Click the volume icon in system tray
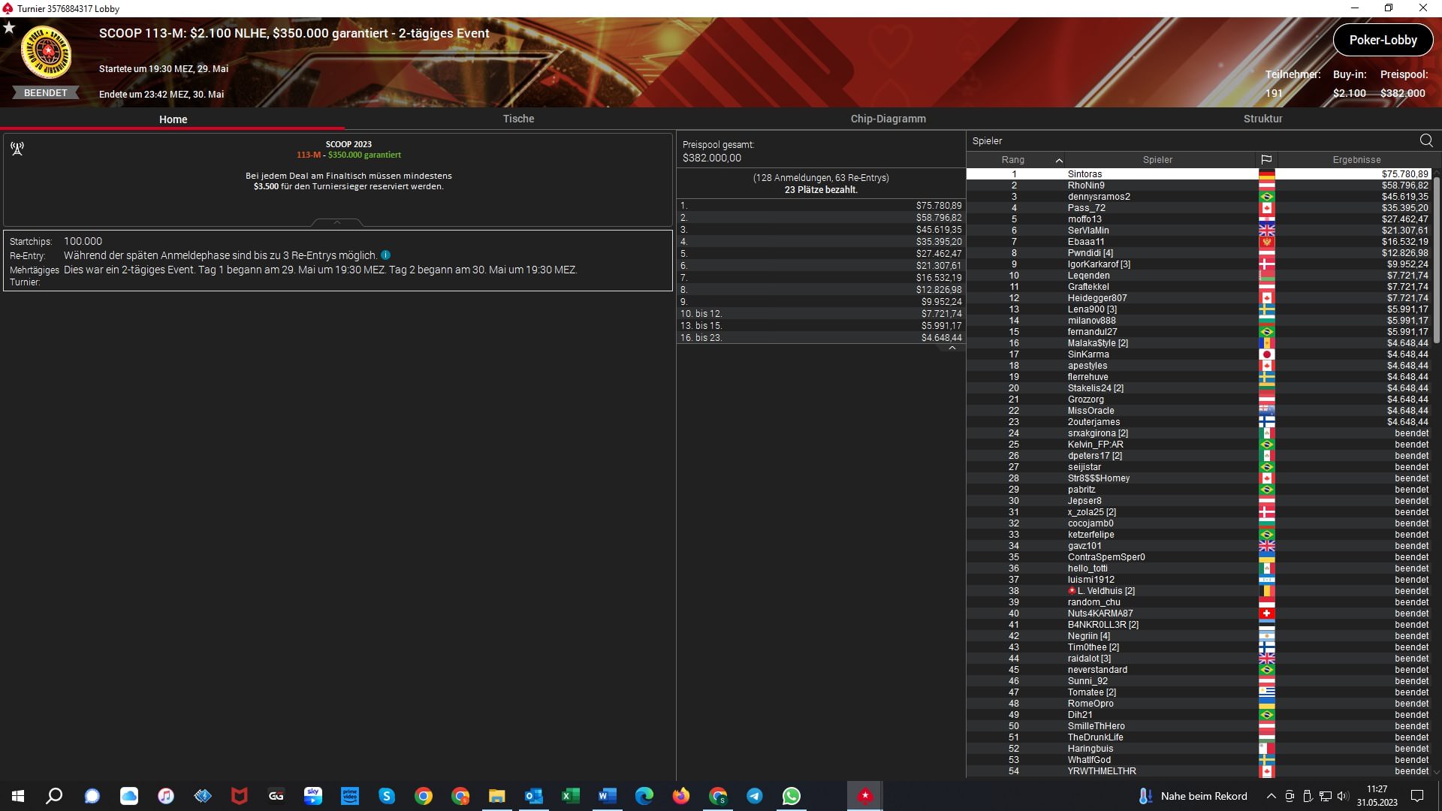 1343,796
